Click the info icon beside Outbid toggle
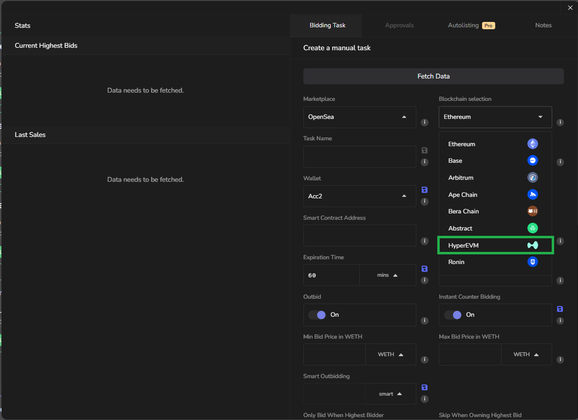The height and width of the screenshot is (420, 578). pyautogui.click(x=425, y=321)
